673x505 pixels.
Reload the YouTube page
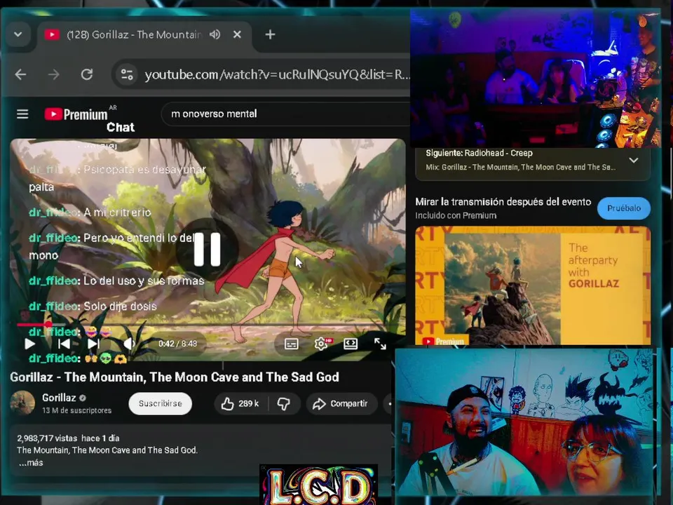87,75
